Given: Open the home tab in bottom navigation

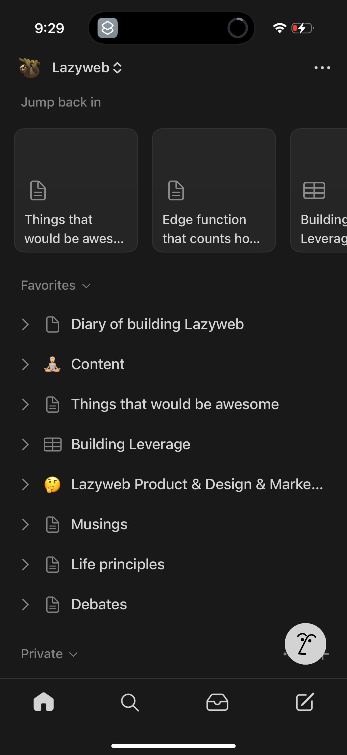Looking at the screenshot, I should tap(43, 702).
